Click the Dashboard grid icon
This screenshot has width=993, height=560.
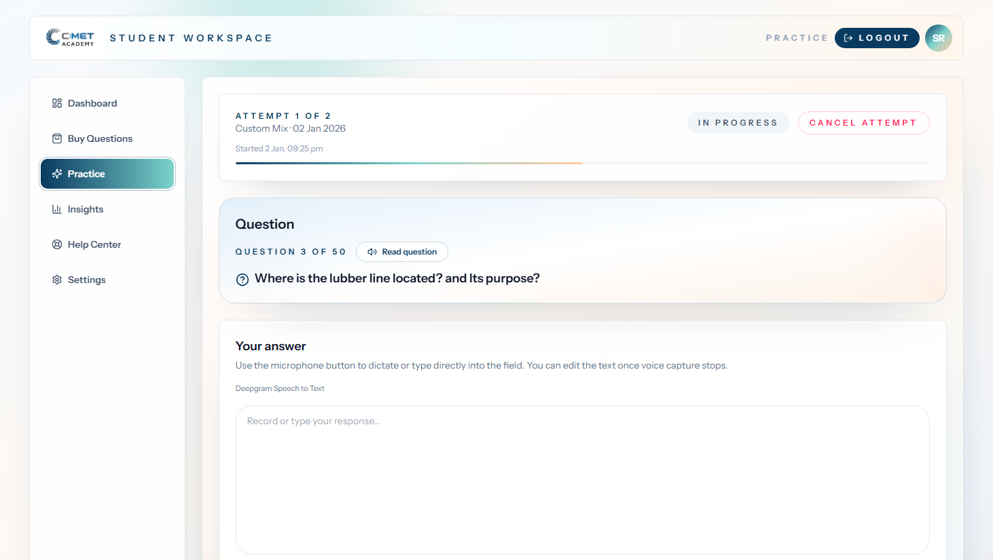coord(57,103)
